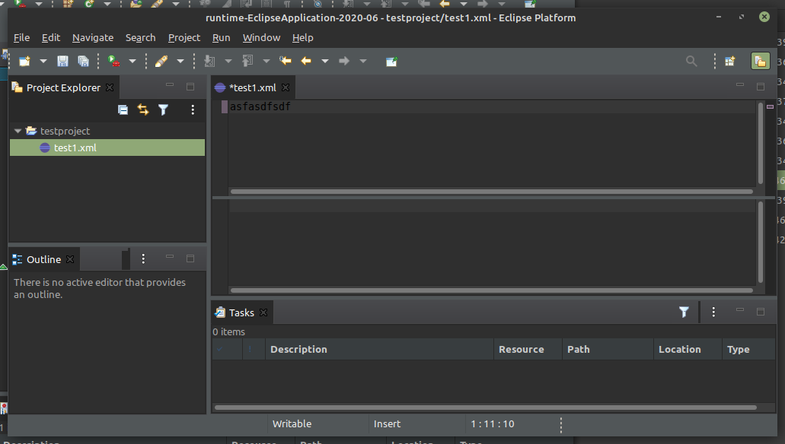Save the file with the Save icon

(x=62, y=61)
